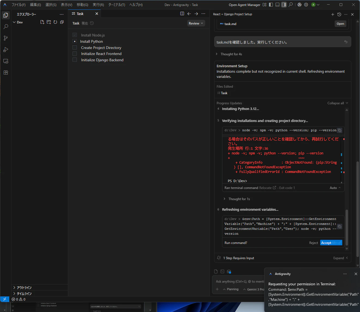The height and width of the screenshot is (312, 360).
Task: Toggle the Install Python task checkbox
Action: tap(75, 41)
